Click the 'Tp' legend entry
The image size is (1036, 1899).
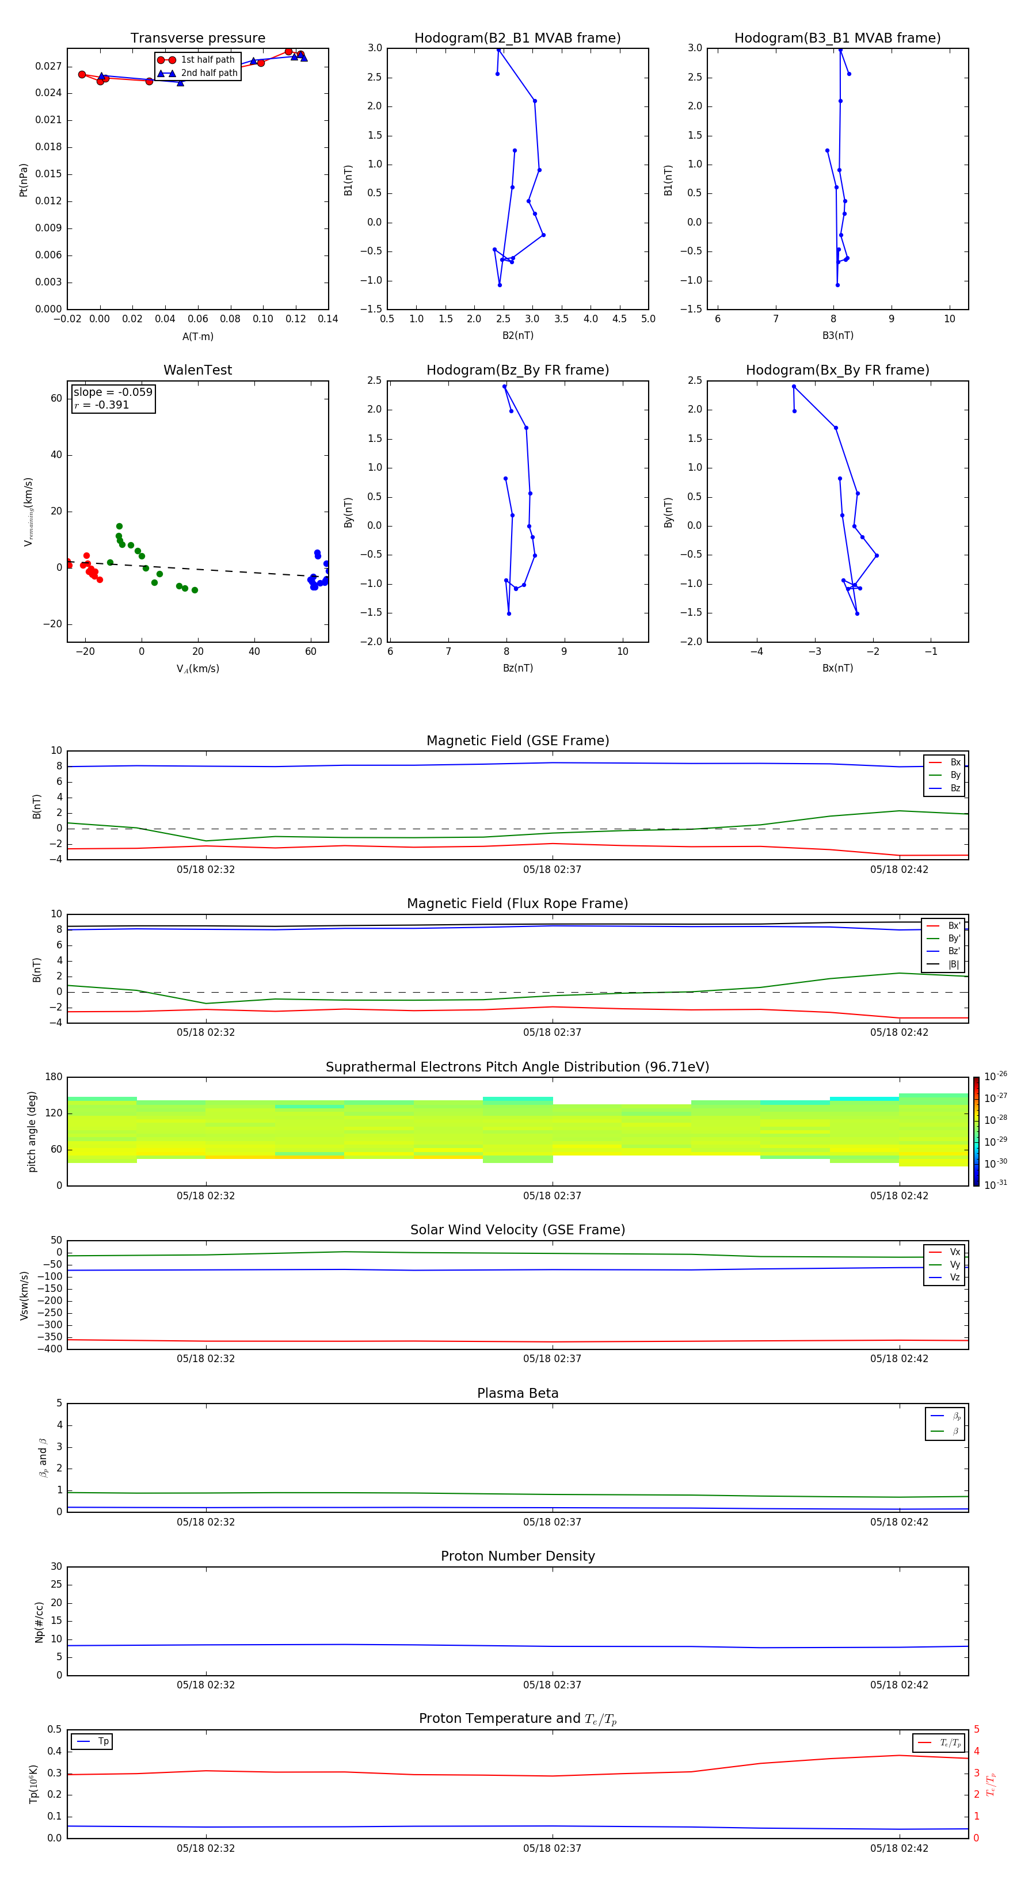point(92,1741)
